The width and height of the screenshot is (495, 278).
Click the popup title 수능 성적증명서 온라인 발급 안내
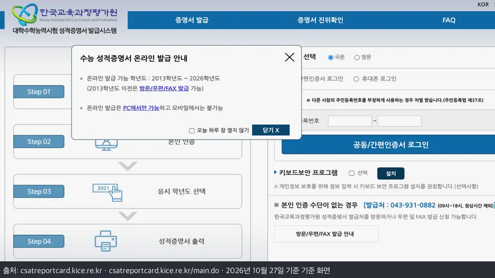click(x=134, y=58)
